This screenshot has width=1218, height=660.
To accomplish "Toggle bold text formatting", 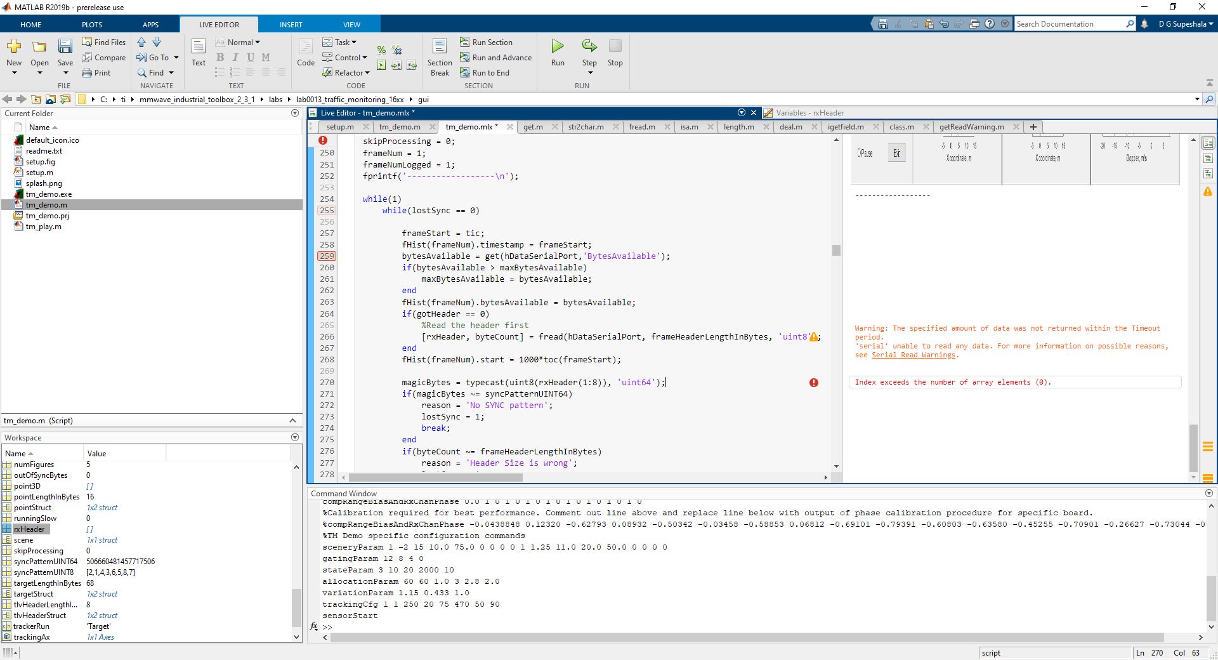I will (220, 58).
